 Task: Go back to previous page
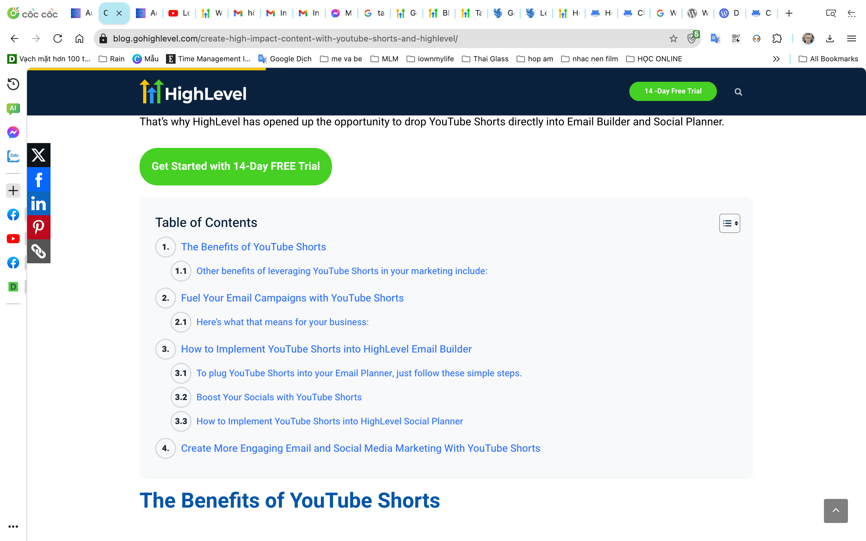click(x=14, y=39)
